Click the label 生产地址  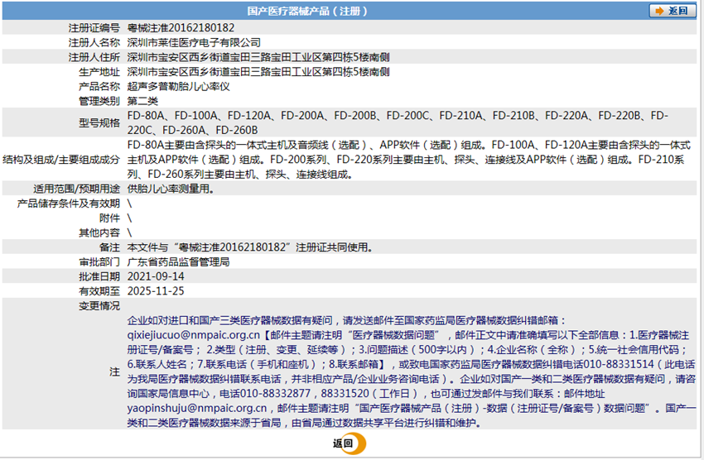[99, 72]
